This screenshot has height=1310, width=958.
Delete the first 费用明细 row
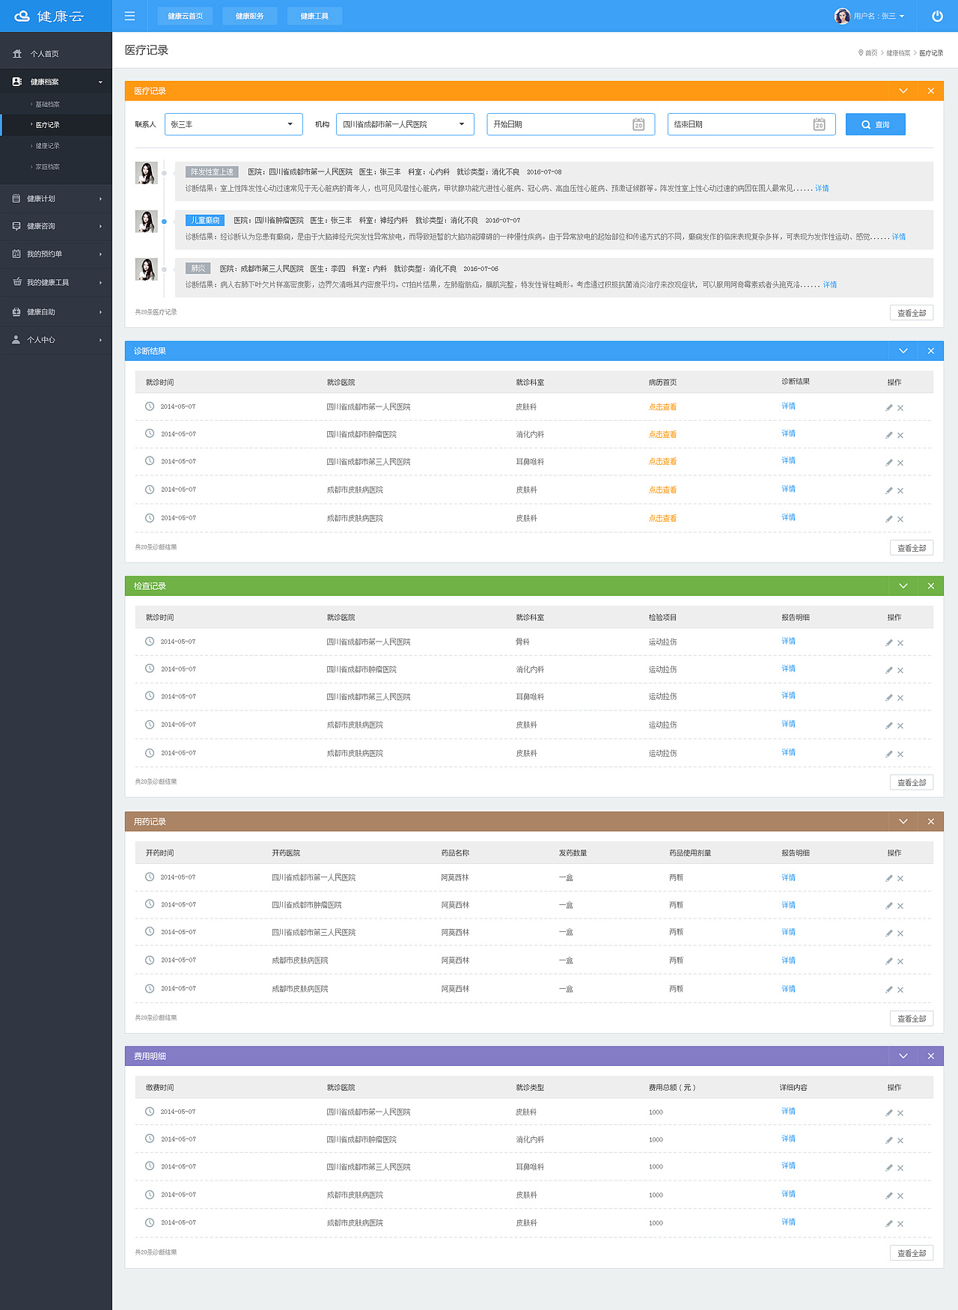coord(900,1113)
